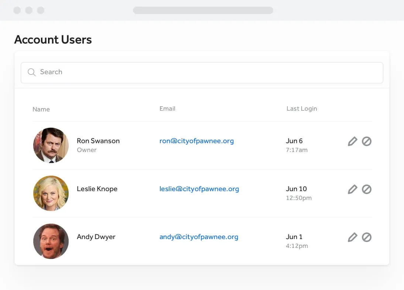Click the browser address bar
Image resolution: width=404 pixels, height=290 pixels.
coord(203,10)
